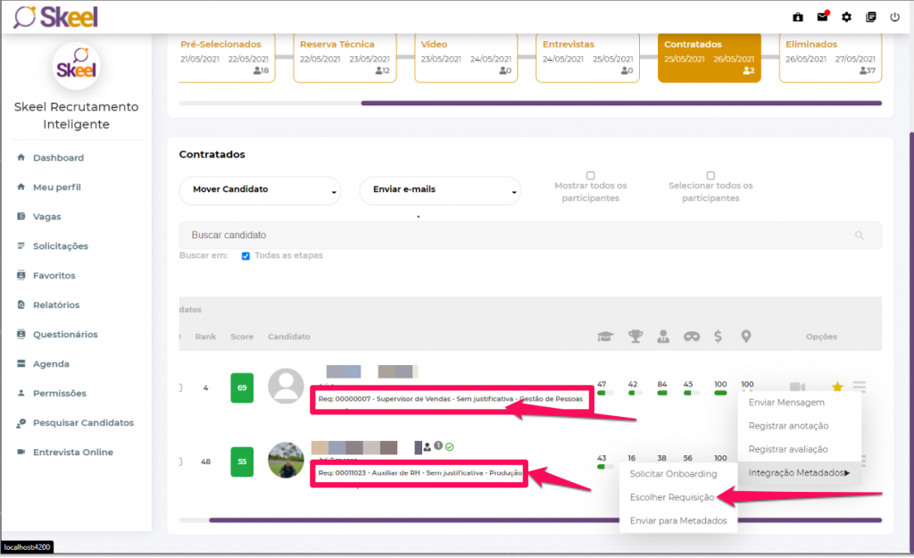Click the mail notification icon in header
This screenshot has width=914, height=558.
pyautogui.click(x=822, y=16)
